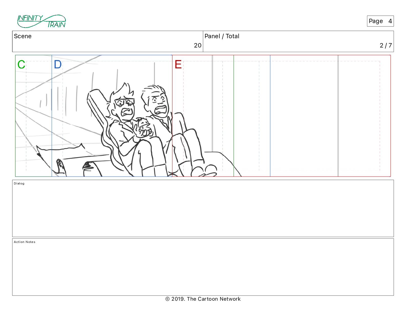Viewport: 406px width, 314px height.
Task: Click the panel count 2 / 7
Action: coord(386,45)
